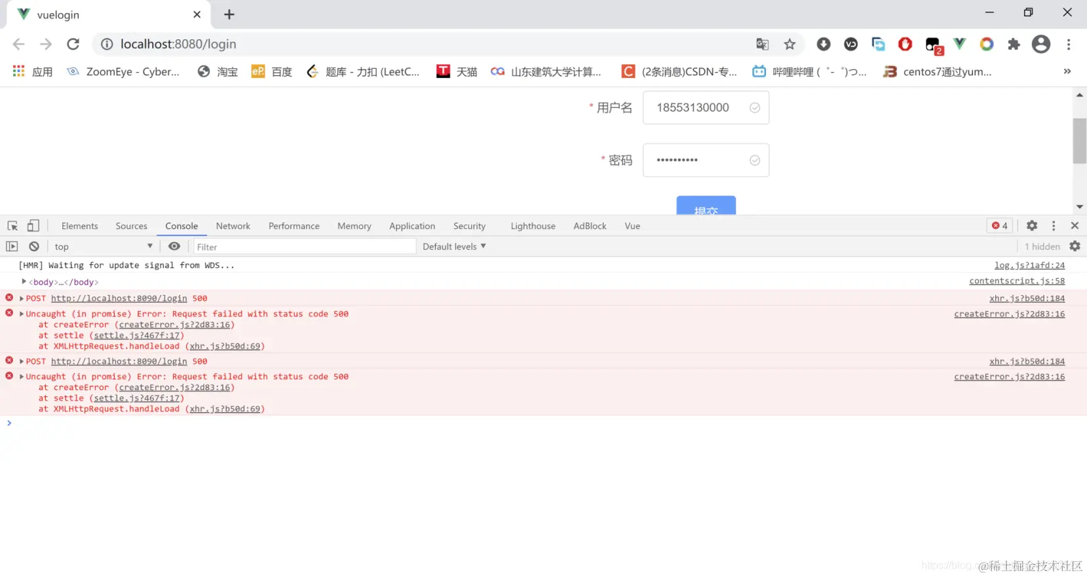Open DevTools more options menu

[x=1054, y=226]
